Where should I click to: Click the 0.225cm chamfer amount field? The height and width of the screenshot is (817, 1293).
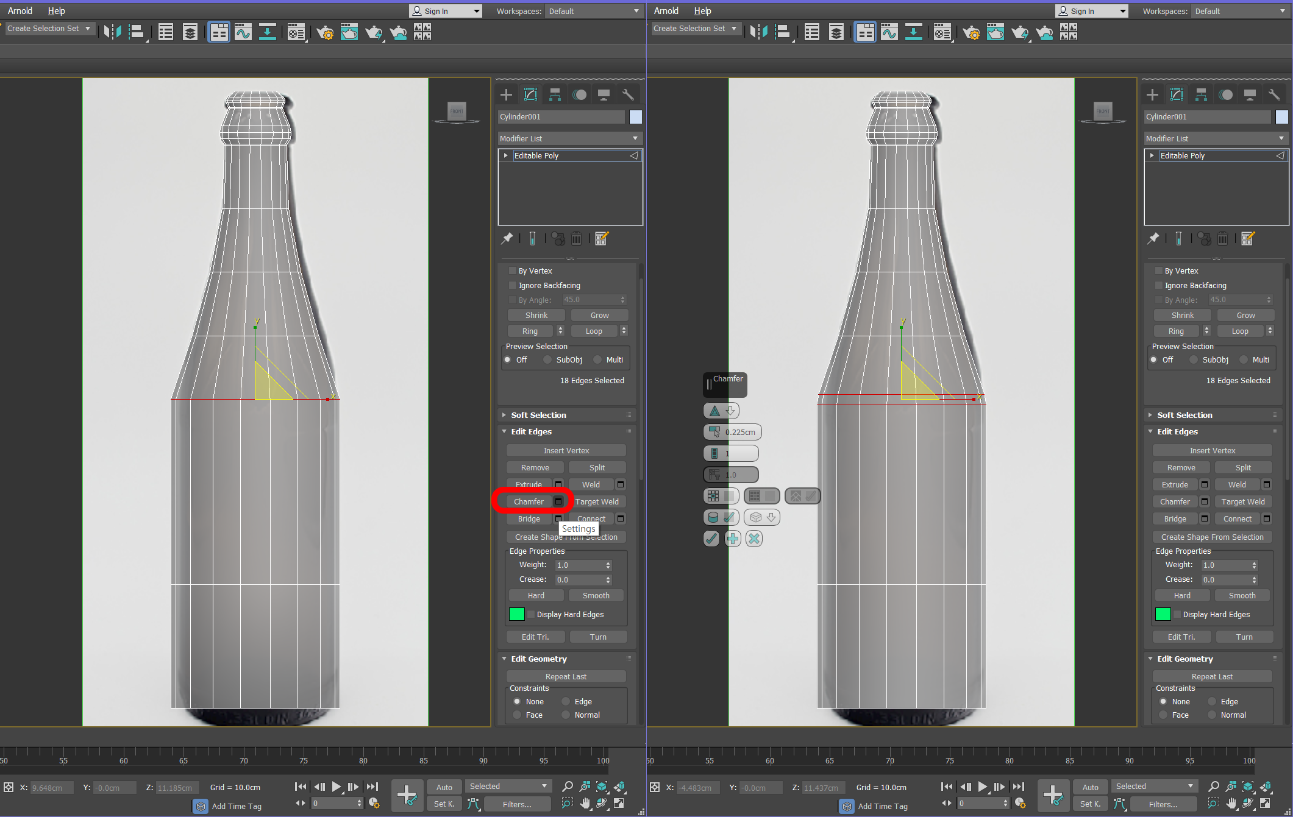point(739,432)
